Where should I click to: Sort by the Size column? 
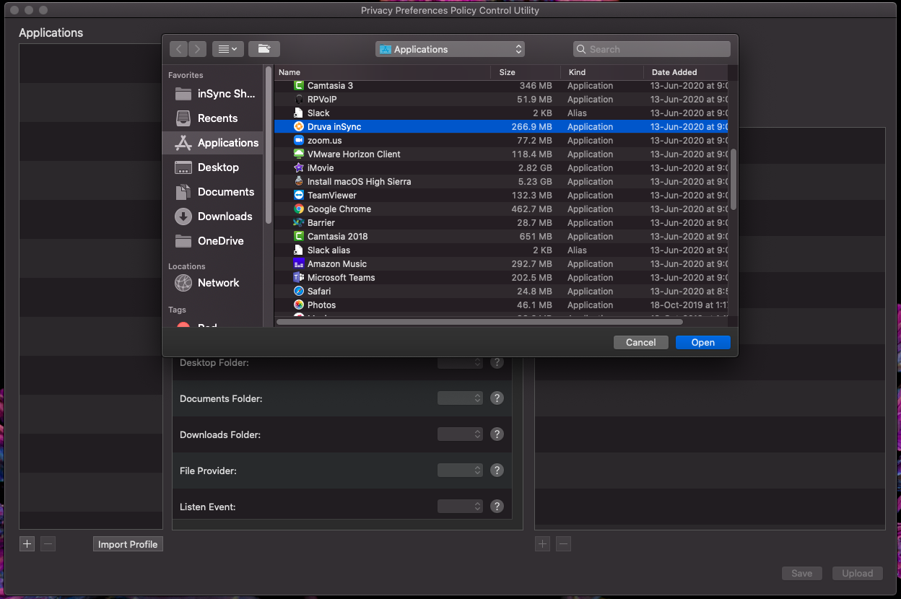point(526,72)
